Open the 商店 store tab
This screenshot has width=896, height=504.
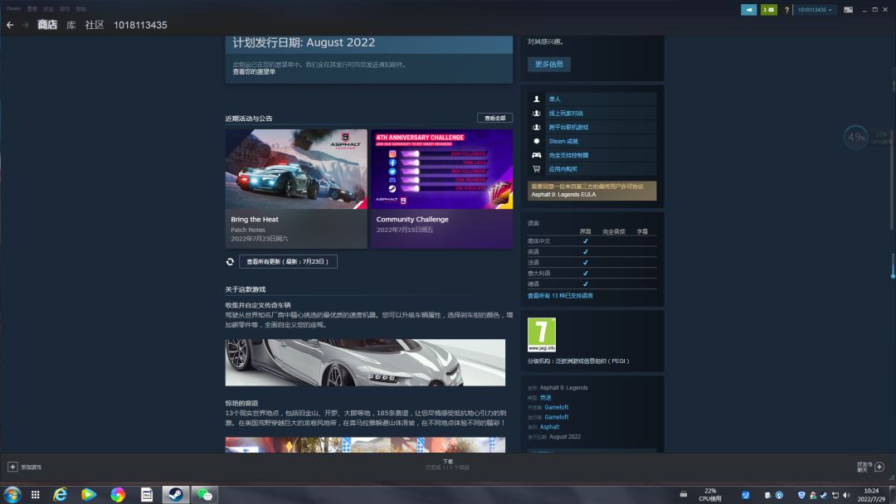47,25
